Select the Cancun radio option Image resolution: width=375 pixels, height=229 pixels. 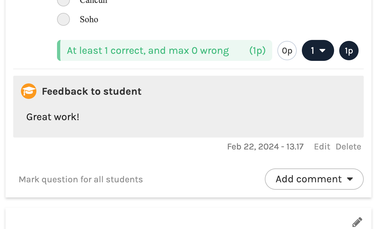pyautogui.click(x=63, y=3)
